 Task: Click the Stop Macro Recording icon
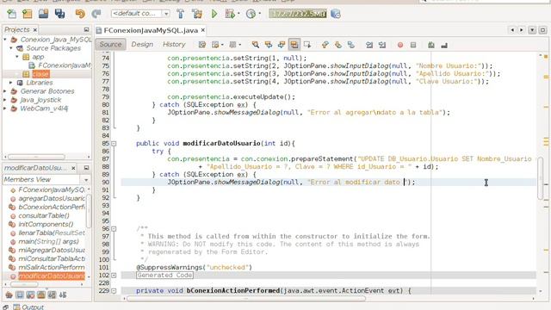click(x=413, y=45)
